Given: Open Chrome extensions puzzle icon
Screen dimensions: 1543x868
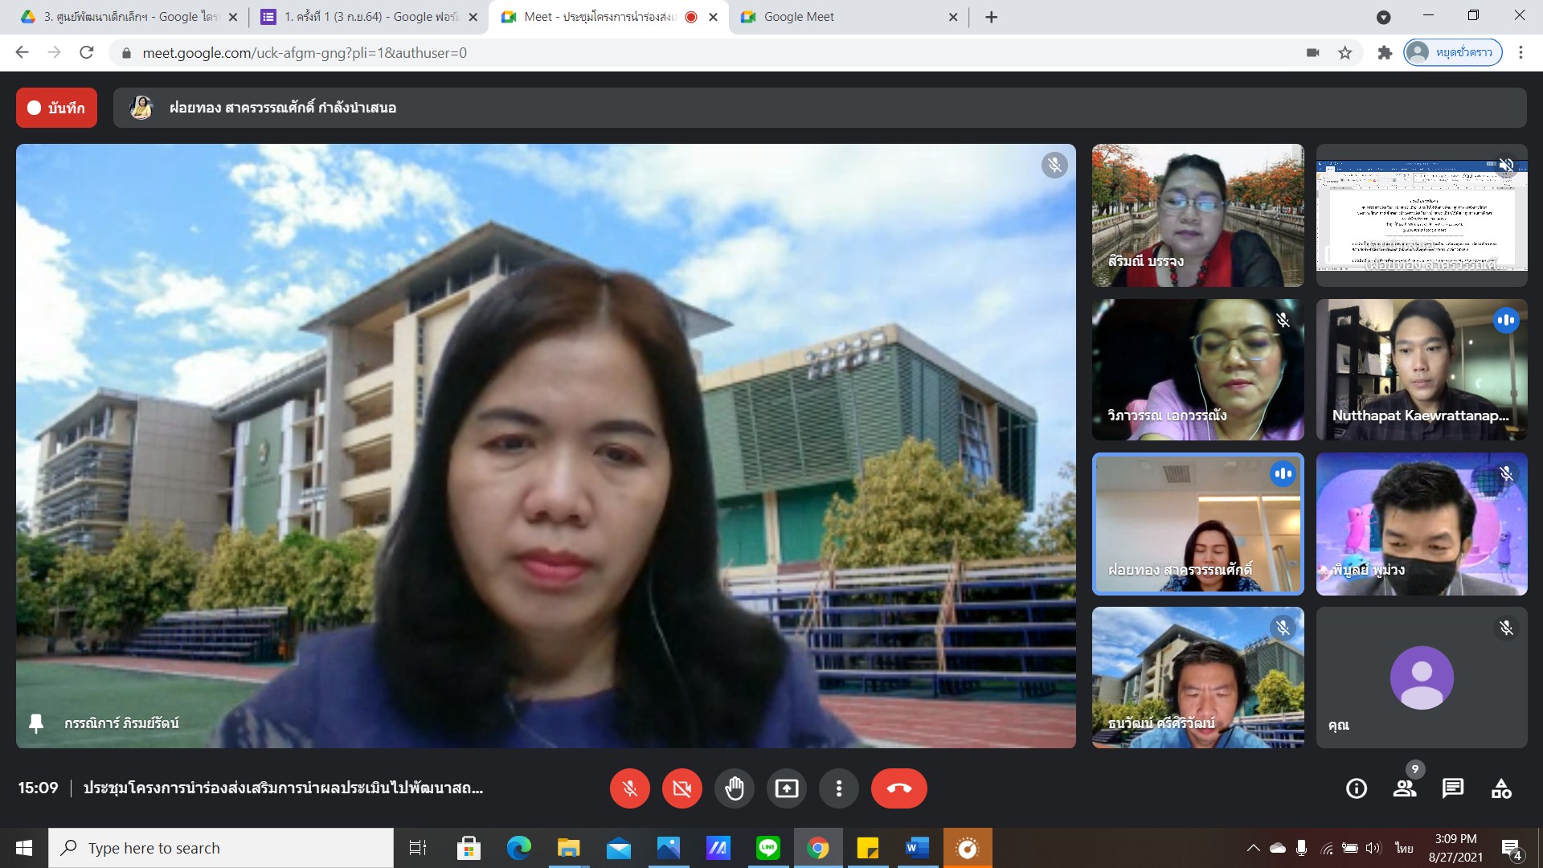Looking at the screenshot, I should pos(1384,53).
